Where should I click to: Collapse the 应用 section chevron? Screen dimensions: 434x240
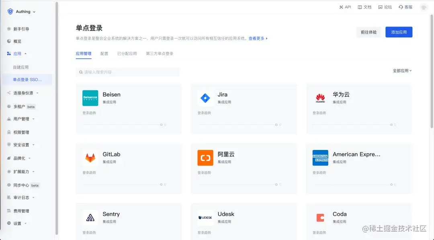pyautogui.click(x=25, y=54)
